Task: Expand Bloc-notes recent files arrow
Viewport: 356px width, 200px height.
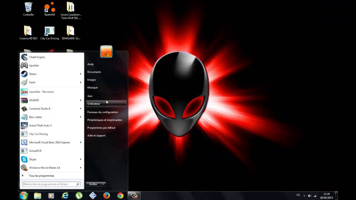Action: point(81,117)
